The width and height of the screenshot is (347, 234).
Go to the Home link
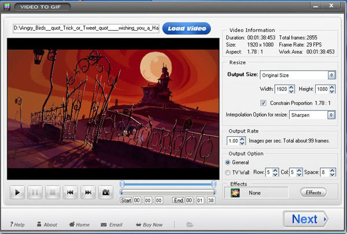[x=79, y=225]
